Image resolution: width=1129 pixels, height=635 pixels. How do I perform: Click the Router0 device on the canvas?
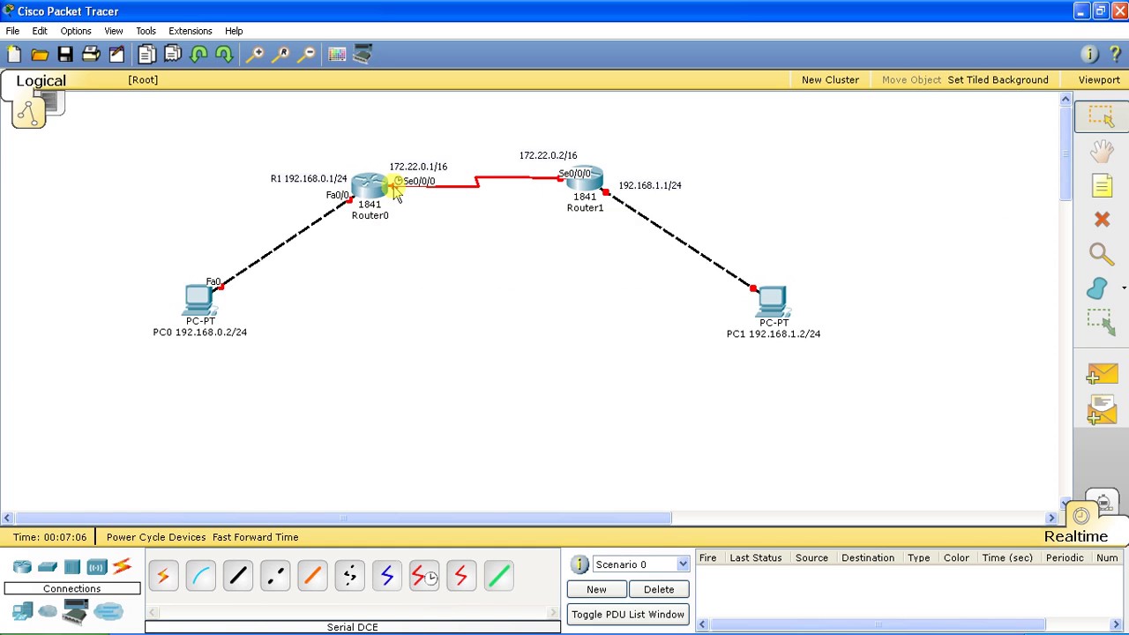[370, 186]
